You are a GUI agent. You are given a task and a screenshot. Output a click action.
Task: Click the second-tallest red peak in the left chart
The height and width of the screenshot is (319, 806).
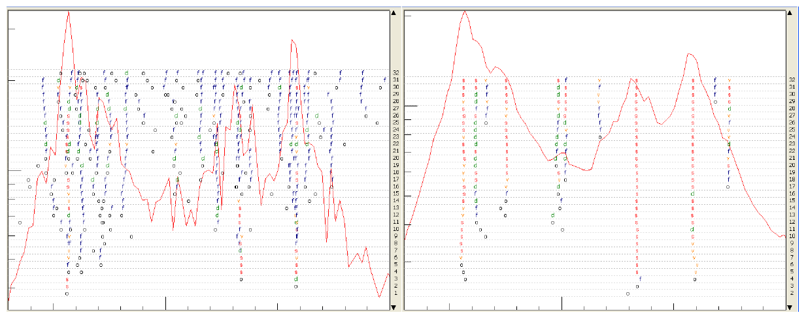pyautogui.click(x=292, y=40)
